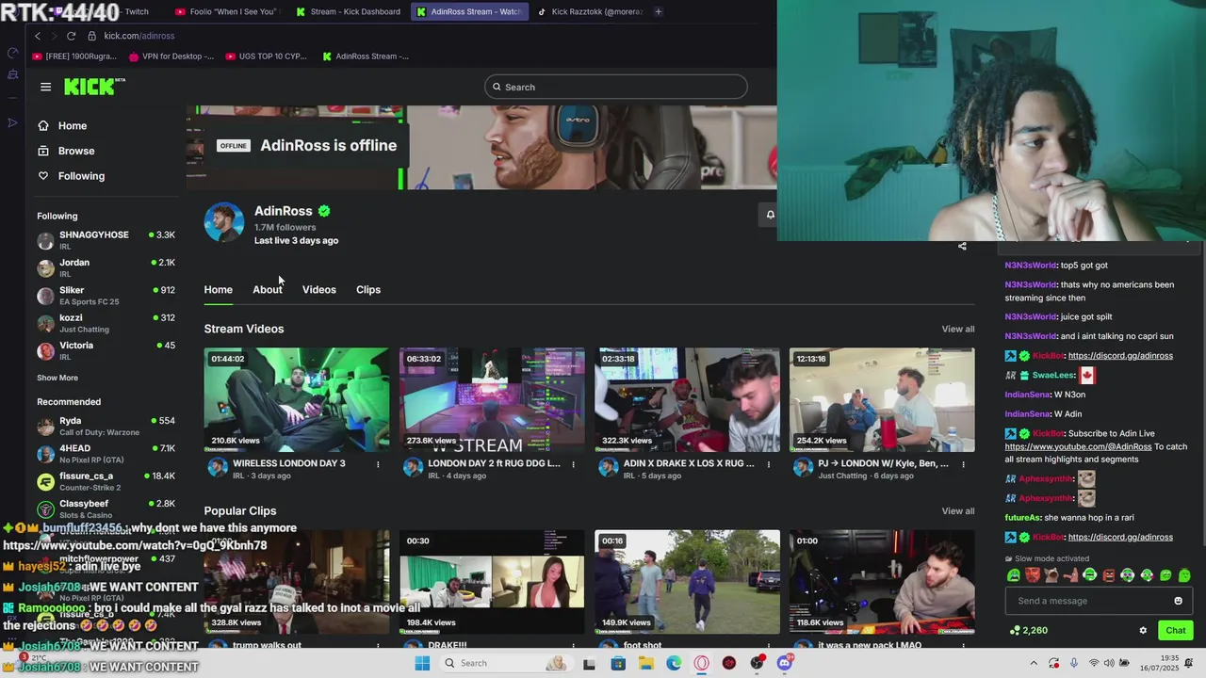Select Home tab on AdinRoss channel

(219, 290)
